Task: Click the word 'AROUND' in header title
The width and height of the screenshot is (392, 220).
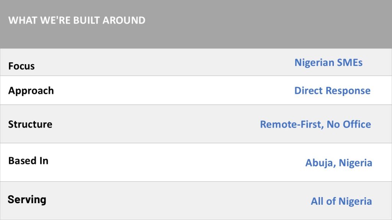Action: coord(124,20)
